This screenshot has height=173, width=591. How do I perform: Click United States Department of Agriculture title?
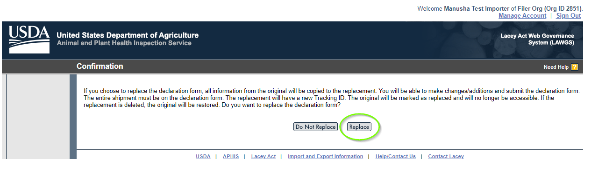pos(128,35)
